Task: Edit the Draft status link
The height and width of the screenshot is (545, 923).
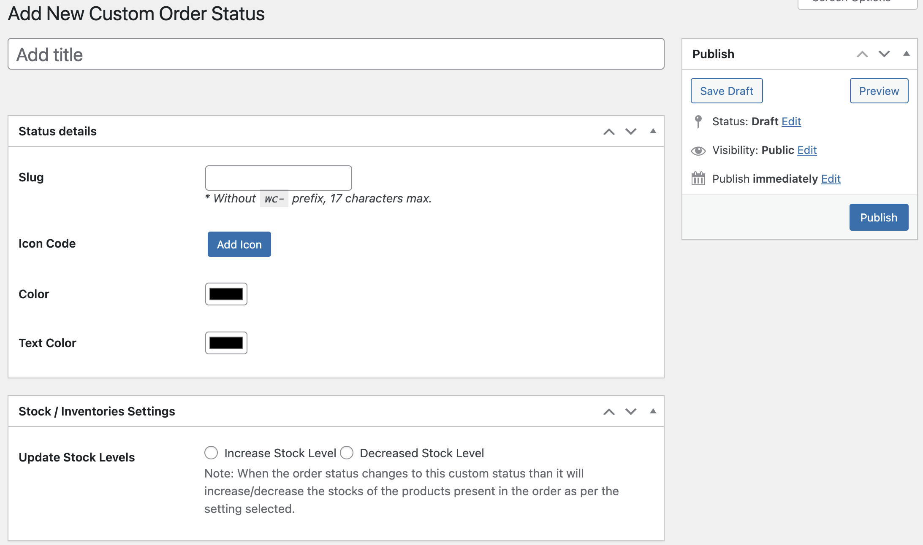Action: (791, 121)
